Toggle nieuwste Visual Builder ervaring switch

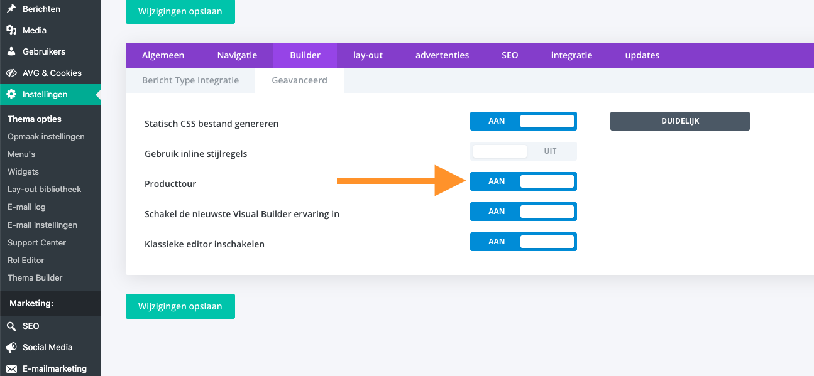point(524,212)
